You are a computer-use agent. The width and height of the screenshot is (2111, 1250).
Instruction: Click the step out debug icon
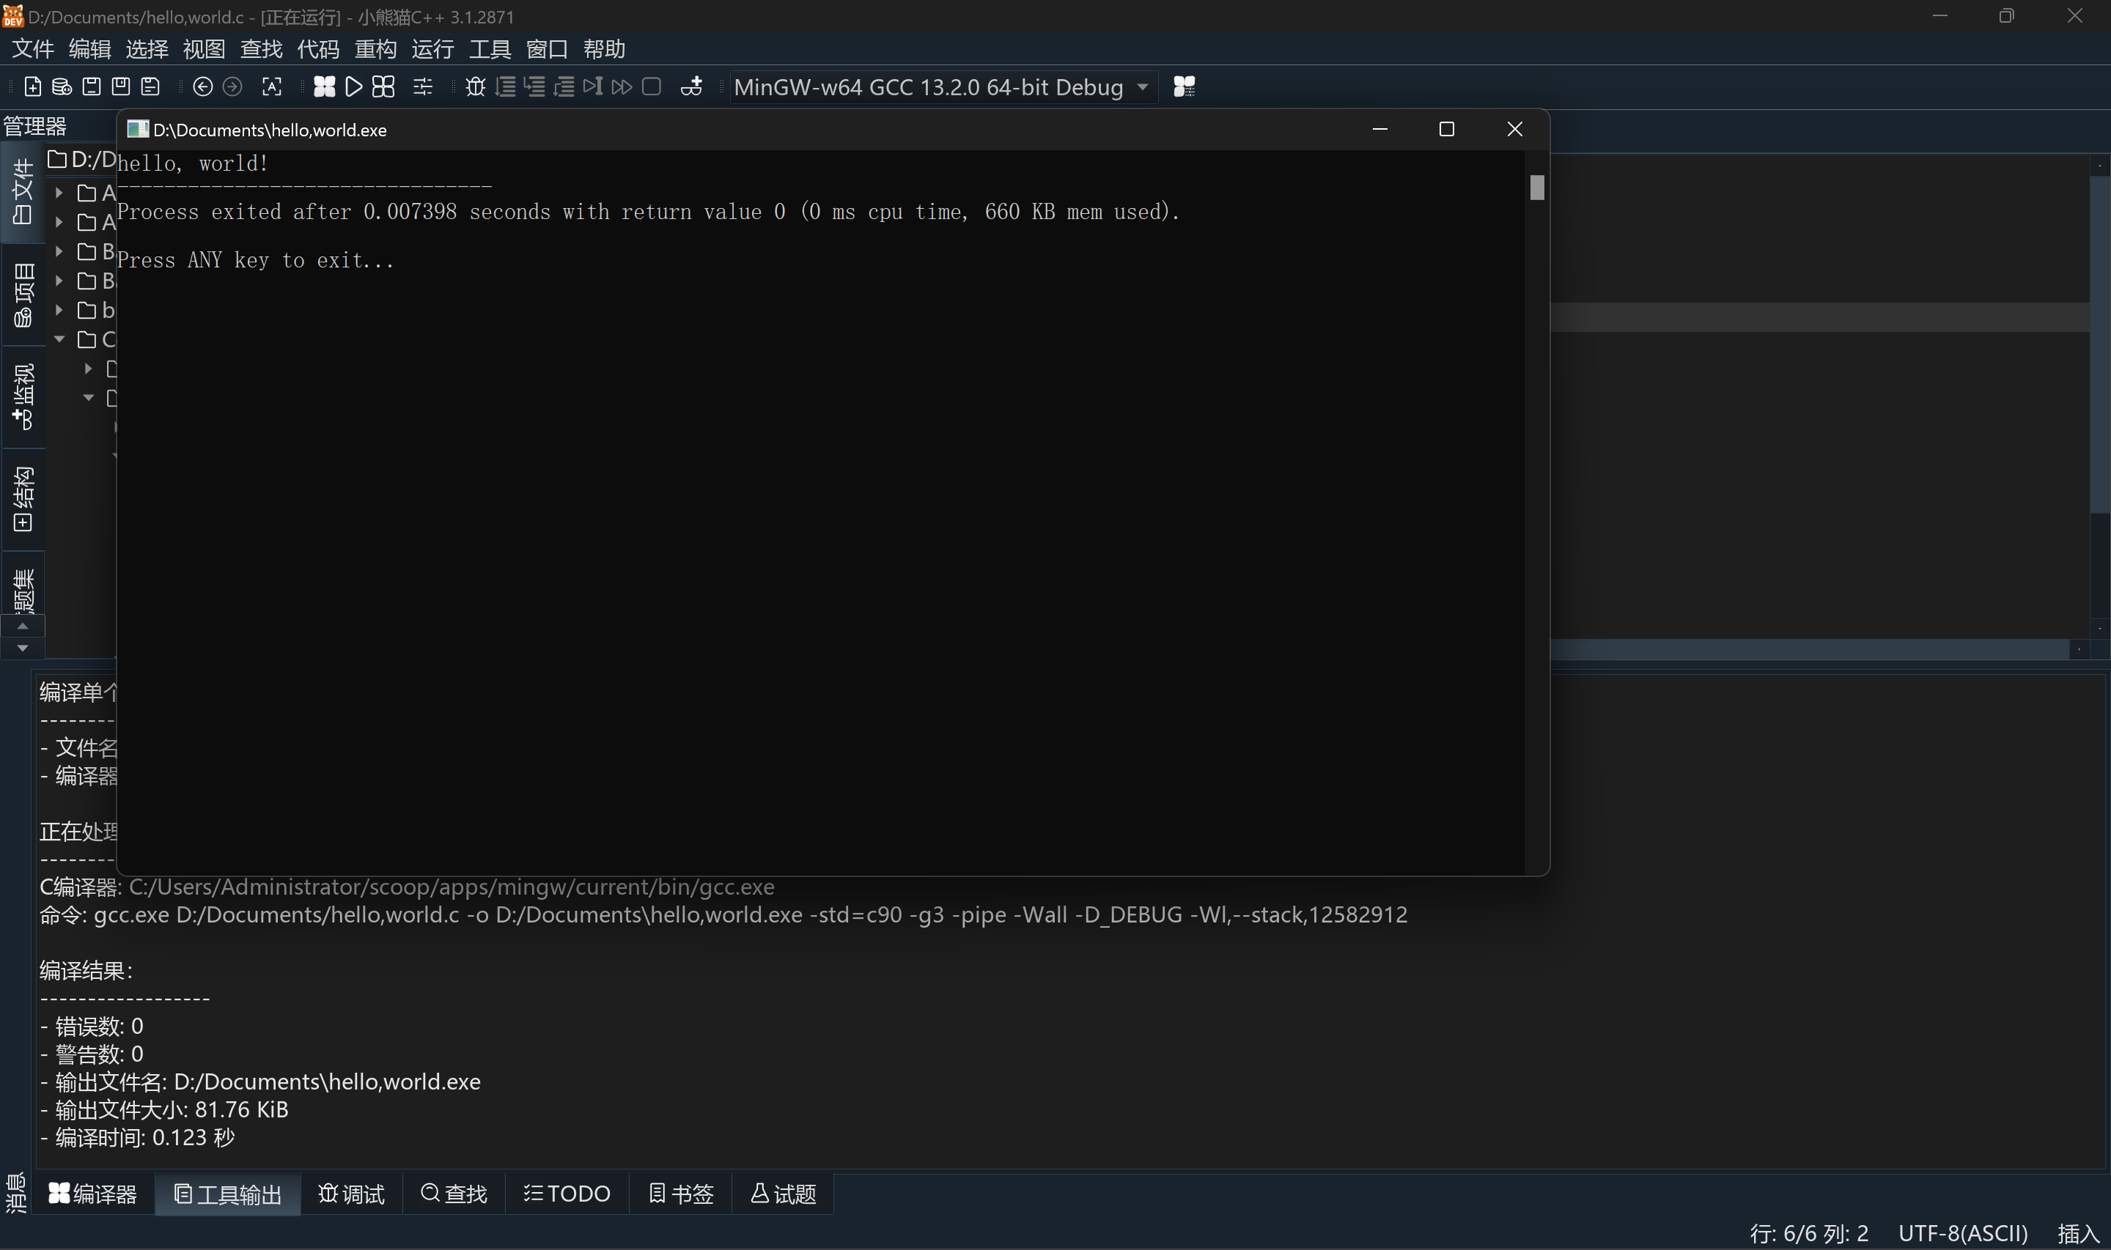[x=564, y=86]
